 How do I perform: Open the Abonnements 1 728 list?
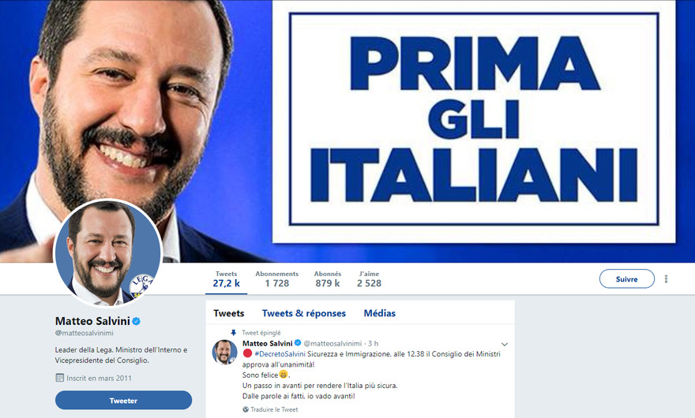point(276,279)
